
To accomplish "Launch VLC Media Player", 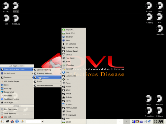I will [17, 81].
